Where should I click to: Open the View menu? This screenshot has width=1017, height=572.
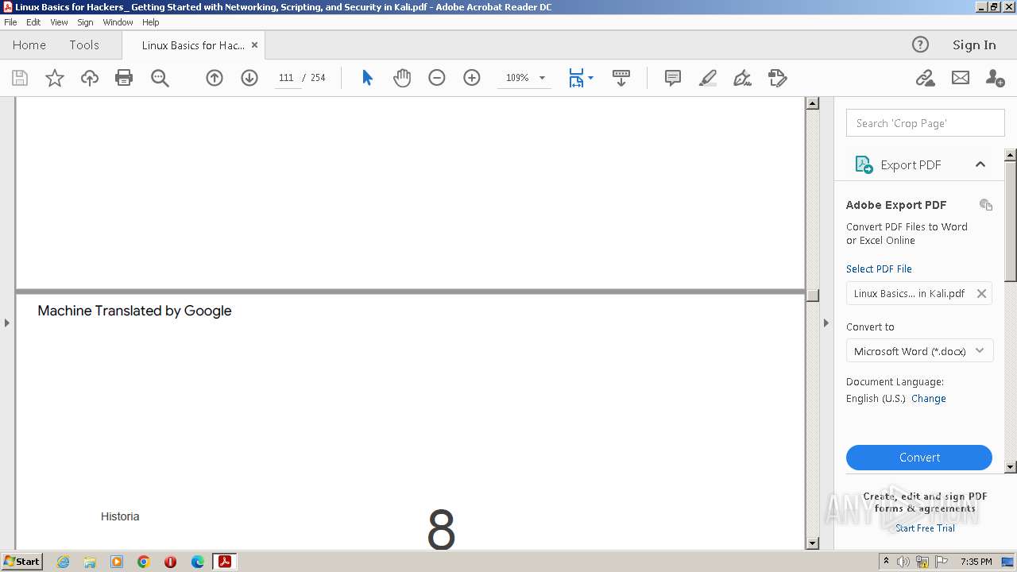point(59,22)
